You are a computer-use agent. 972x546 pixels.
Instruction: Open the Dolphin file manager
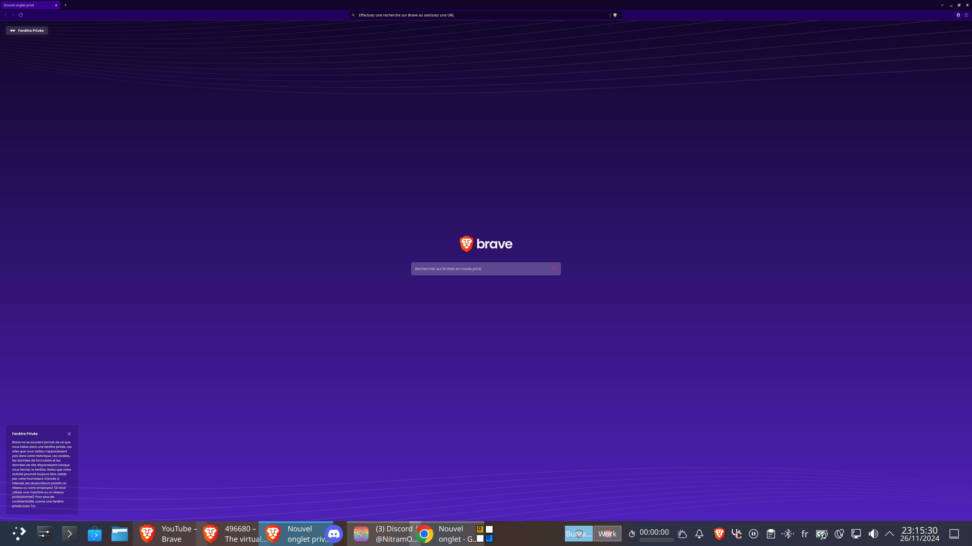[120, 534]
